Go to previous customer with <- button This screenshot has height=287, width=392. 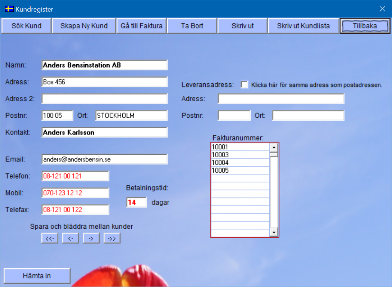pyautogui.click(x=70, y=238)
